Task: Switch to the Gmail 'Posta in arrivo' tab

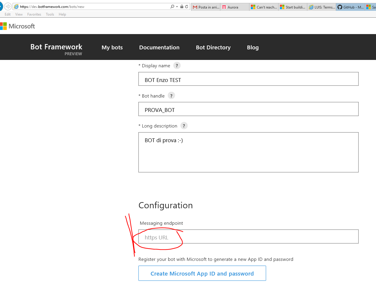Action: 206,7
